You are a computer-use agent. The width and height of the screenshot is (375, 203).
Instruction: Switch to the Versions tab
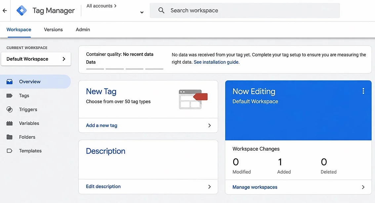53,30
